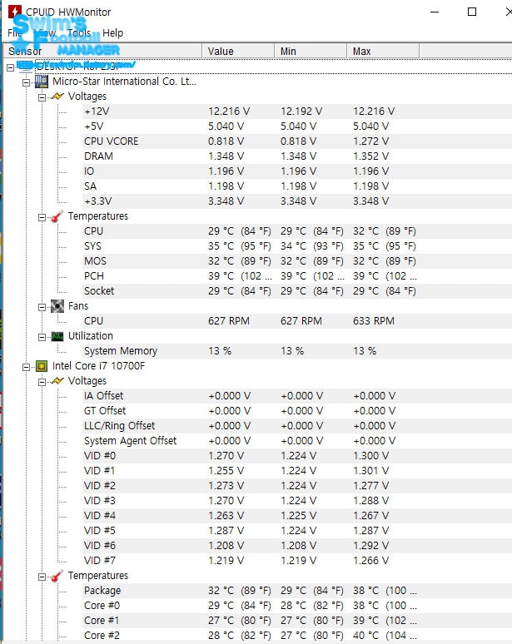Collapse the motherboard Temperatures group
Image resolution: width=512 pixels, height=644 pixels.
[x=42, y=217]
